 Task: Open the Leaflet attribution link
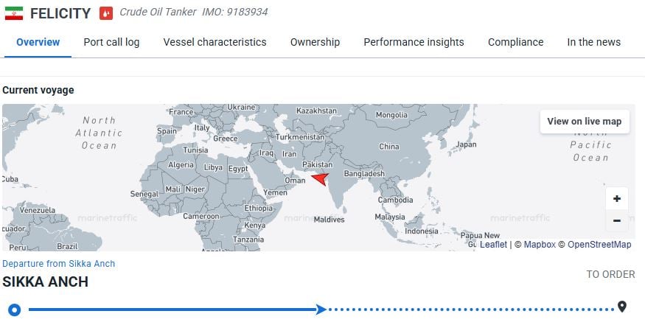pos(493,245)
